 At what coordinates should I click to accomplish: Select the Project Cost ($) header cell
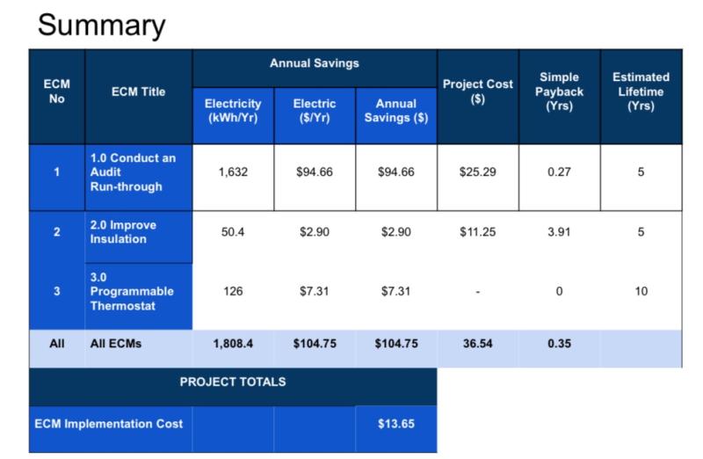click(x=477, y=91)
